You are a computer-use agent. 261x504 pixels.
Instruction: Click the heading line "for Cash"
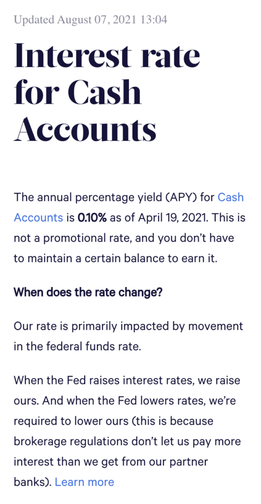78,92
